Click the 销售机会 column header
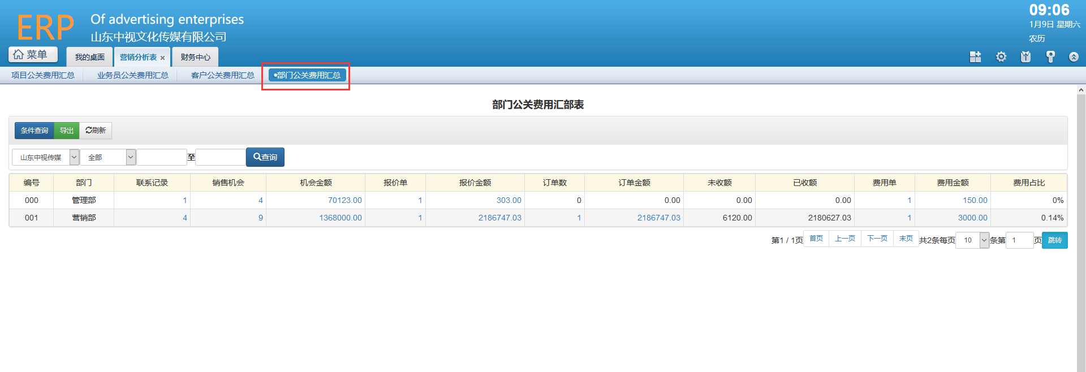This screenshot has height=372, width=1086. 229,183
